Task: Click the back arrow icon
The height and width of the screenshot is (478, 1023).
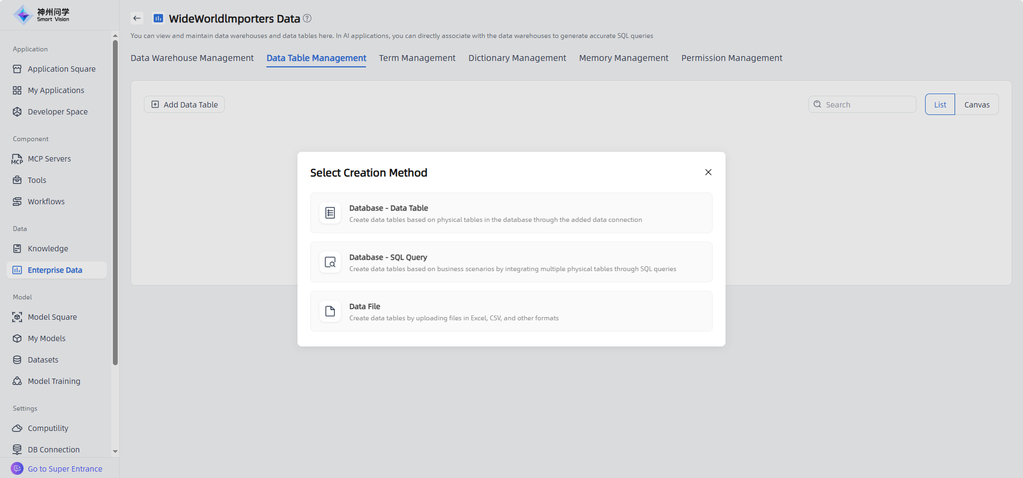Action: click(x=137, y=18)
